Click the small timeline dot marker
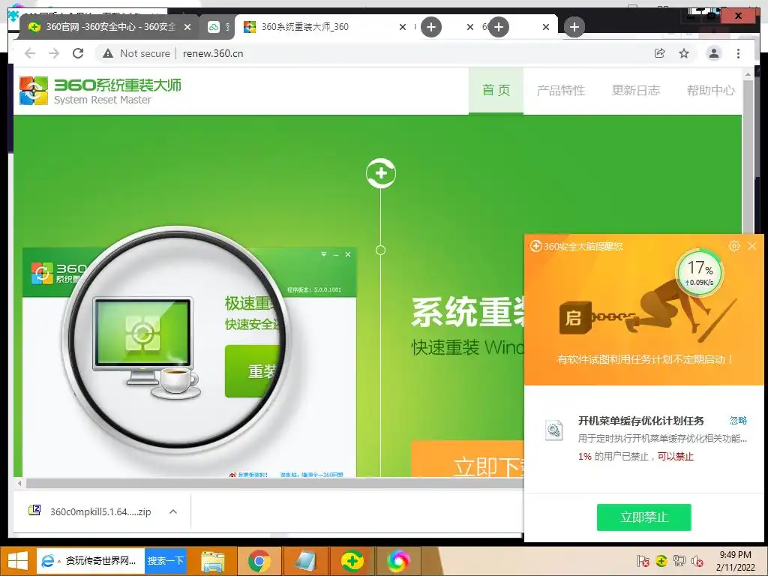The height and width of the screenshot is (576, 768). point(380,250)
